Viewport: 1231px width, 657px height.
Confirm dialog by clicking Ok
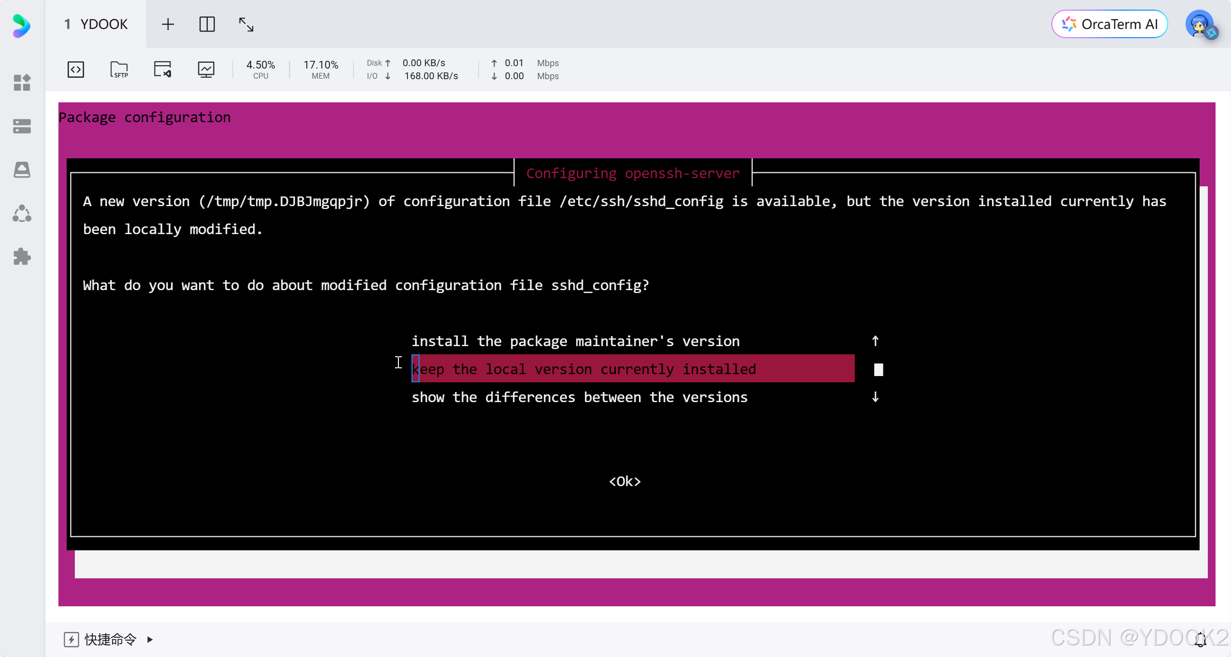[x=624, y=481]
